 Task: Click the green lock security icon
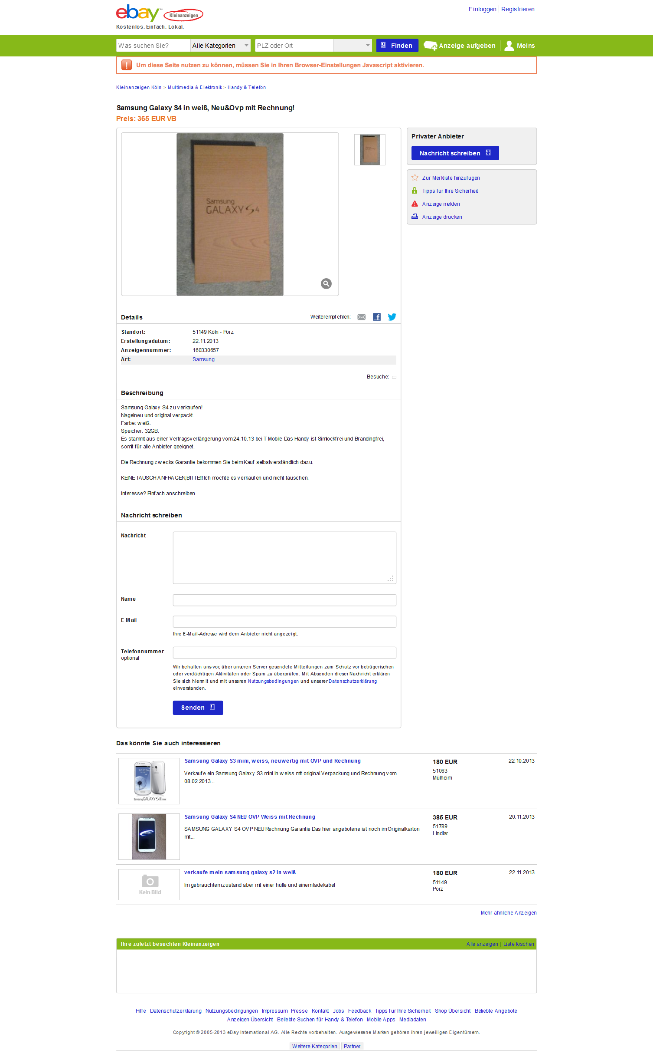(x=415, y=191)
